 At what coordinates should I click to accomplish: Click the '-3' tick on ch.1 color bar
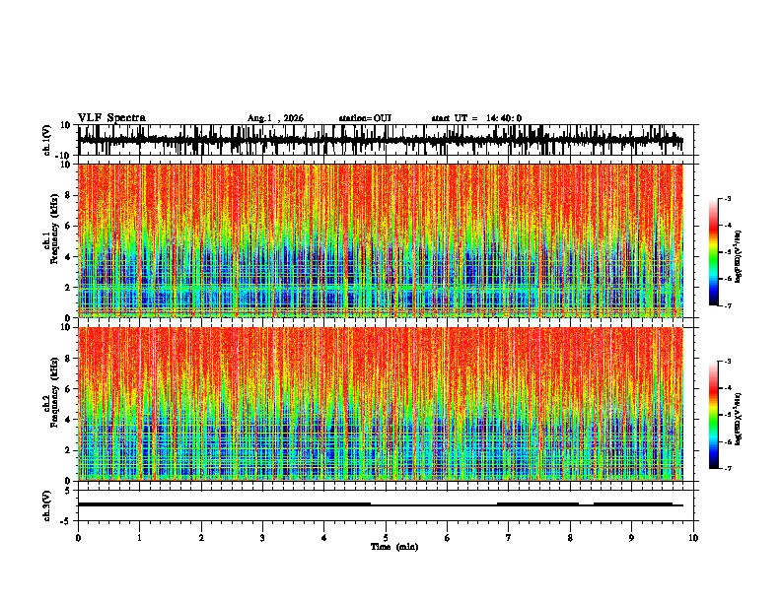tap(728, 199)
